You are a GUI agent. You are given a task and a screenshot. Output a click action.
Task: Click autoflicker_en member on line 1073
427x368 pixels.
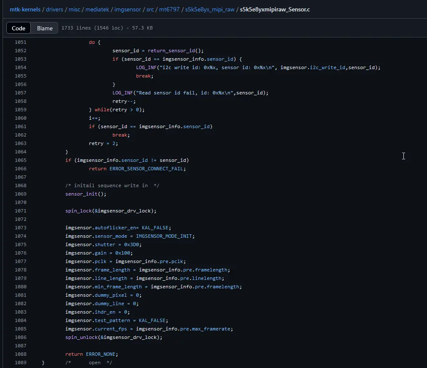tap(115, 228)
